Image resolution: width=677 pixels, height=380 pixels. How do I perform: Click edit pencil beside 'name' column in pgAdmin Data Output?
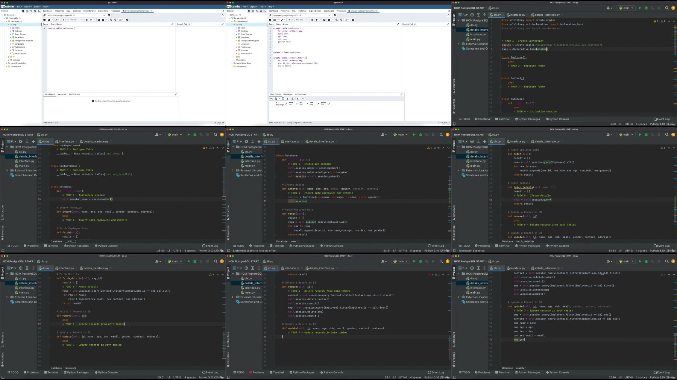[x=297, y=103]
